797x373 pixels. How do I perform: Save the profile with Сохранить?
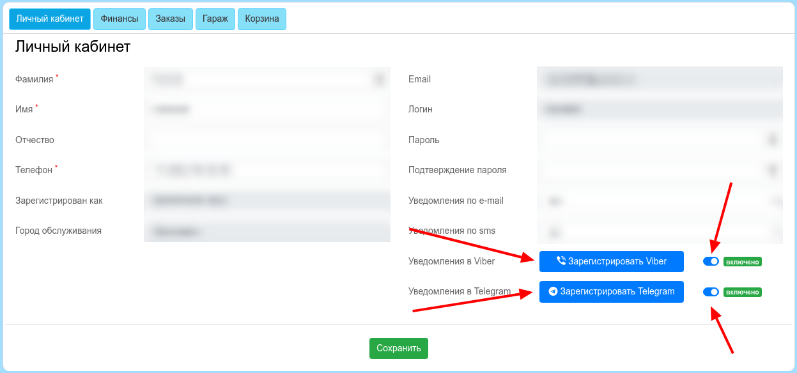[x=399, y=348]
